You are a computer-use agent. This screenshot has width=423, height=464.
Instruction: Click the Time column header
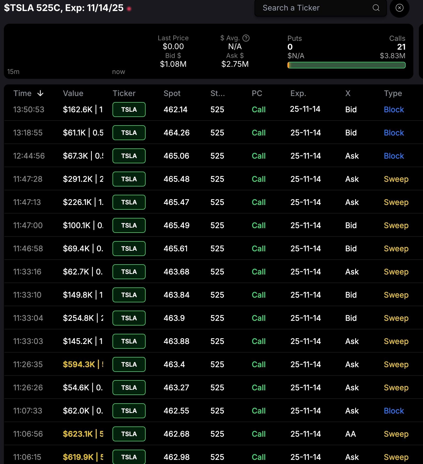pos(22,93)
